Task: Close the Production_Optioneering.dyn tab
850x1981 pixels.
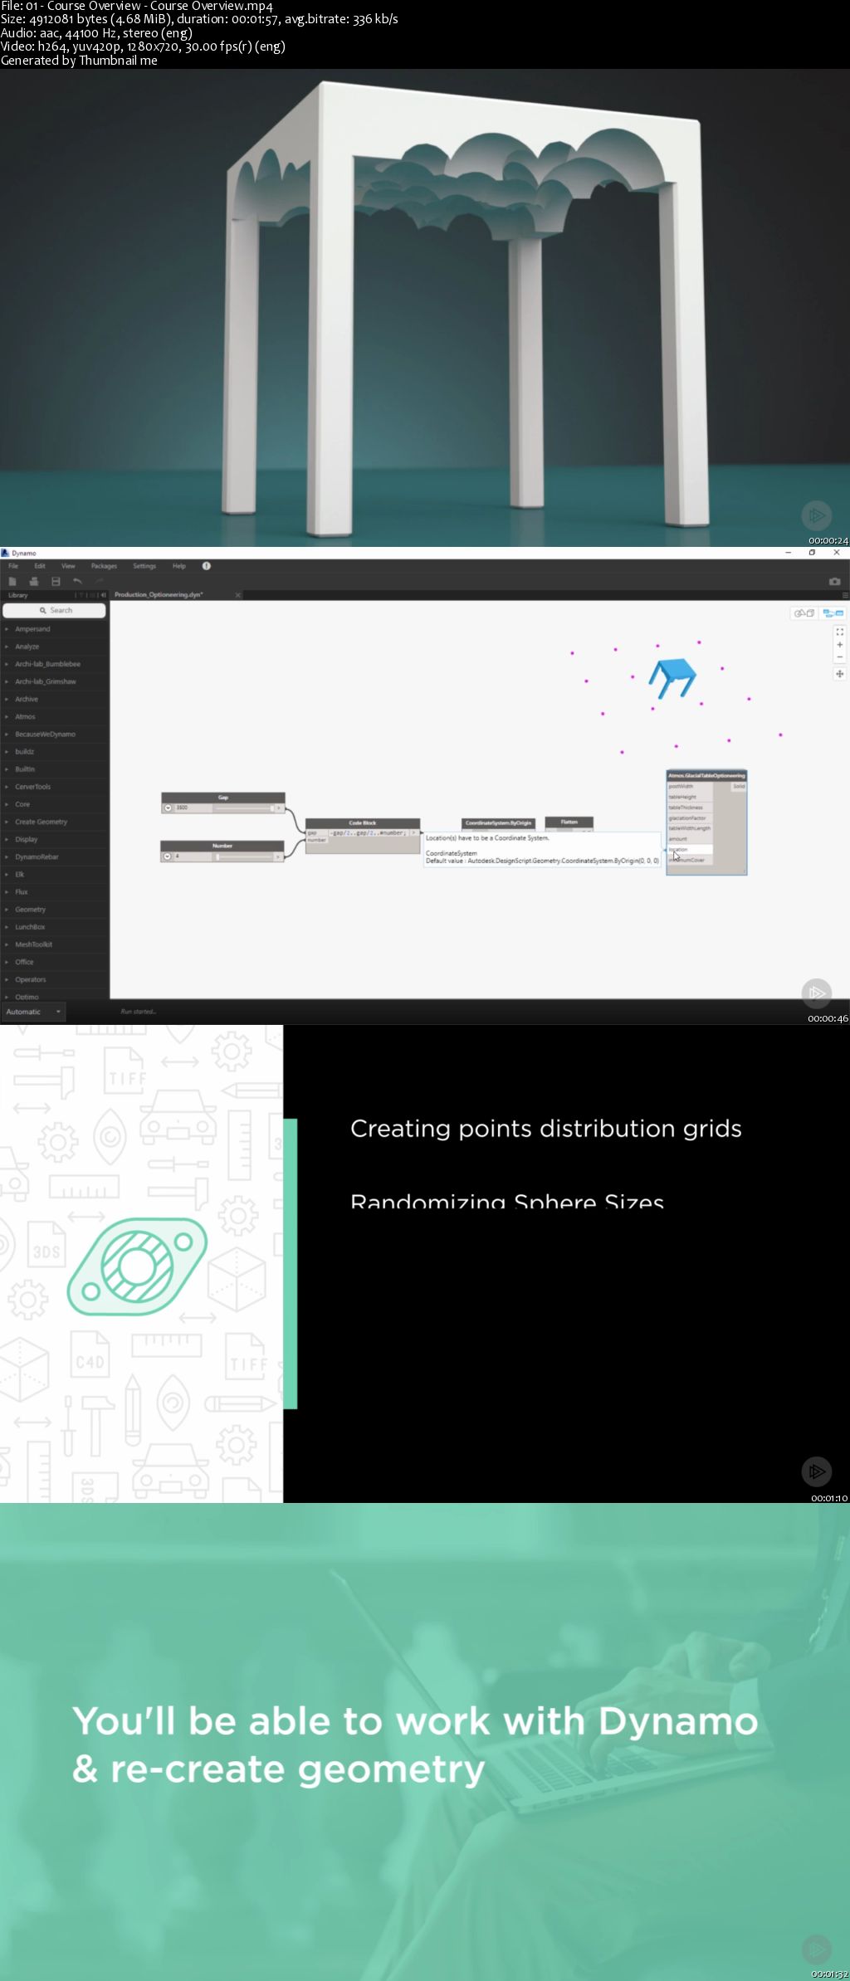Action: (x=237, y=595)
